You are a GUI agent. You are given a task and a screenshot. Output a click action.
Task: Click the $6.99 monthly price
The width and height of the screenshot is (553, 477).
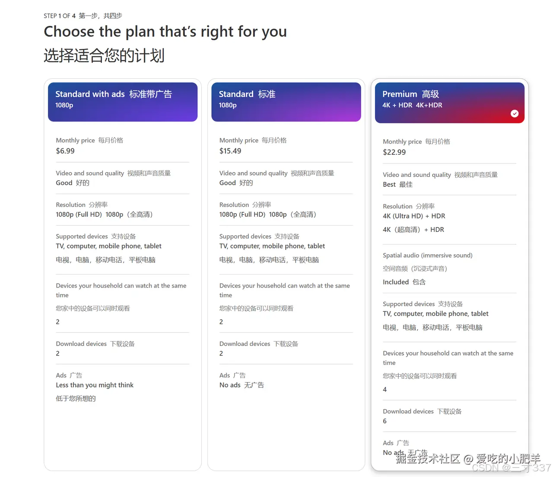point(65,151)
